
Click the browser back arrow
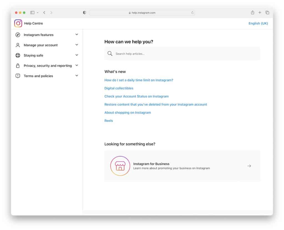(x=44, y=12)
